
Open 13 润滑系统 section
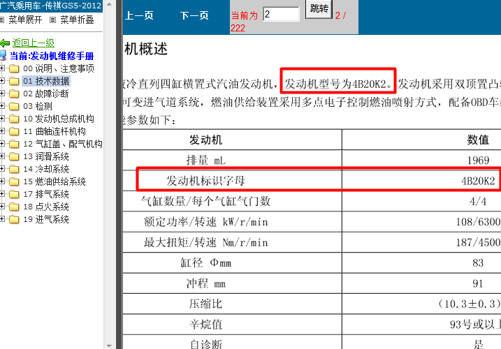tap(46, 156)
